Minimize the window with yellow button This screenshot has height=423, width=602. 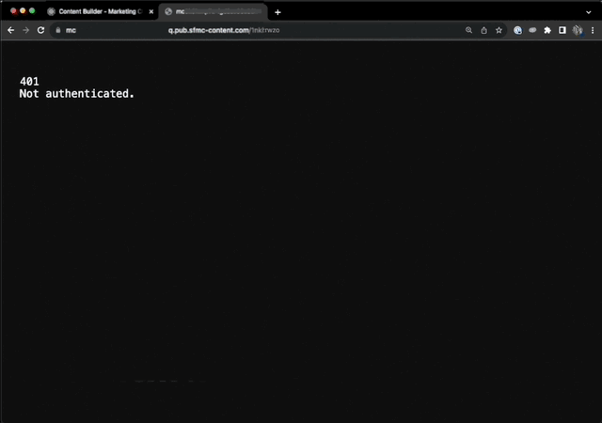[23, 11]
